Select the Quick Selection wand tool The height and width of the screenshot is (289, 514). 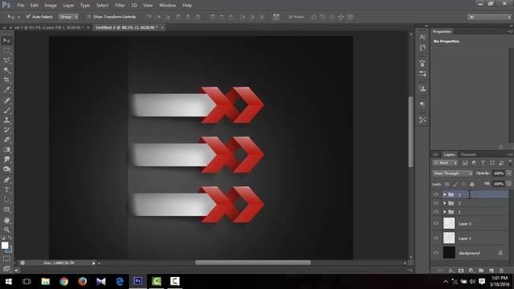coord(6,71)
